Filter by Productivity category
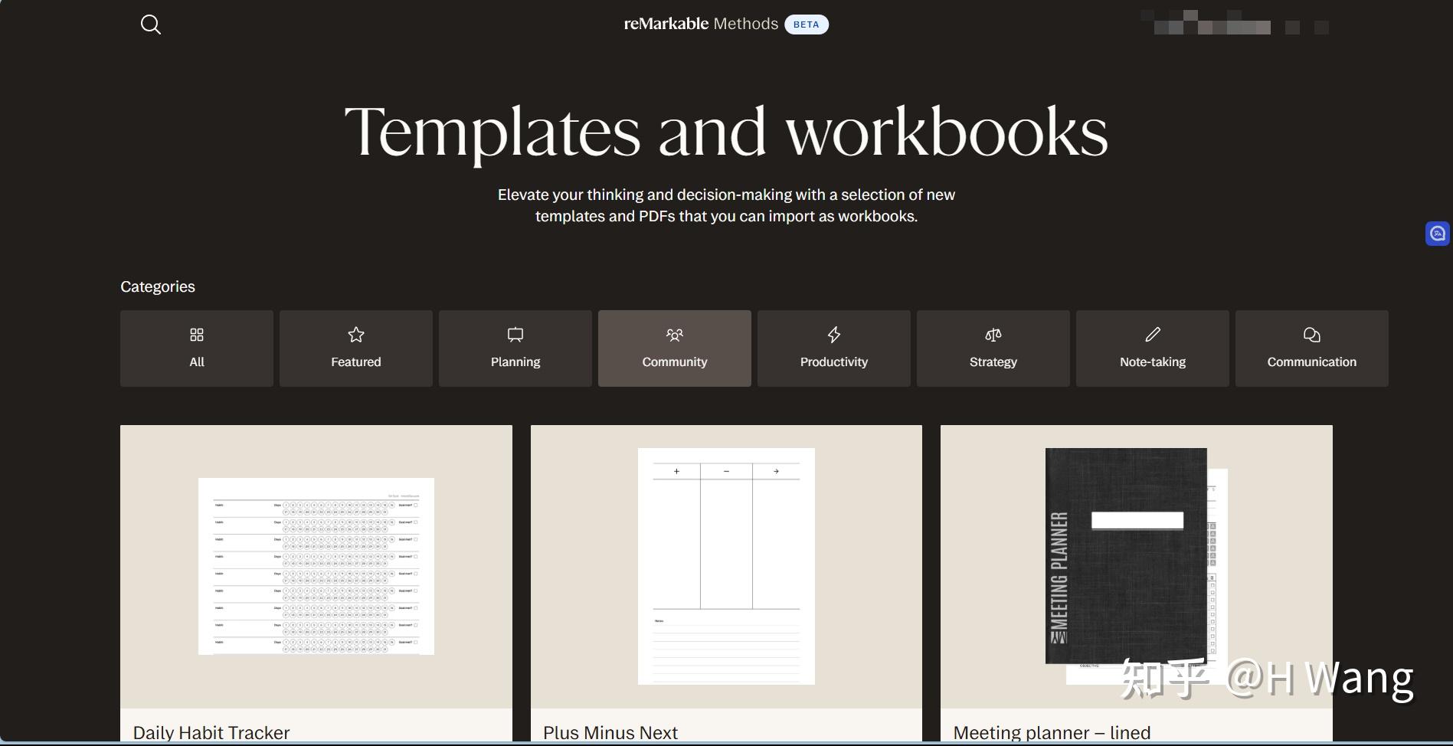Viewport: 1453px width, 746px height. (x=834, y=348)
